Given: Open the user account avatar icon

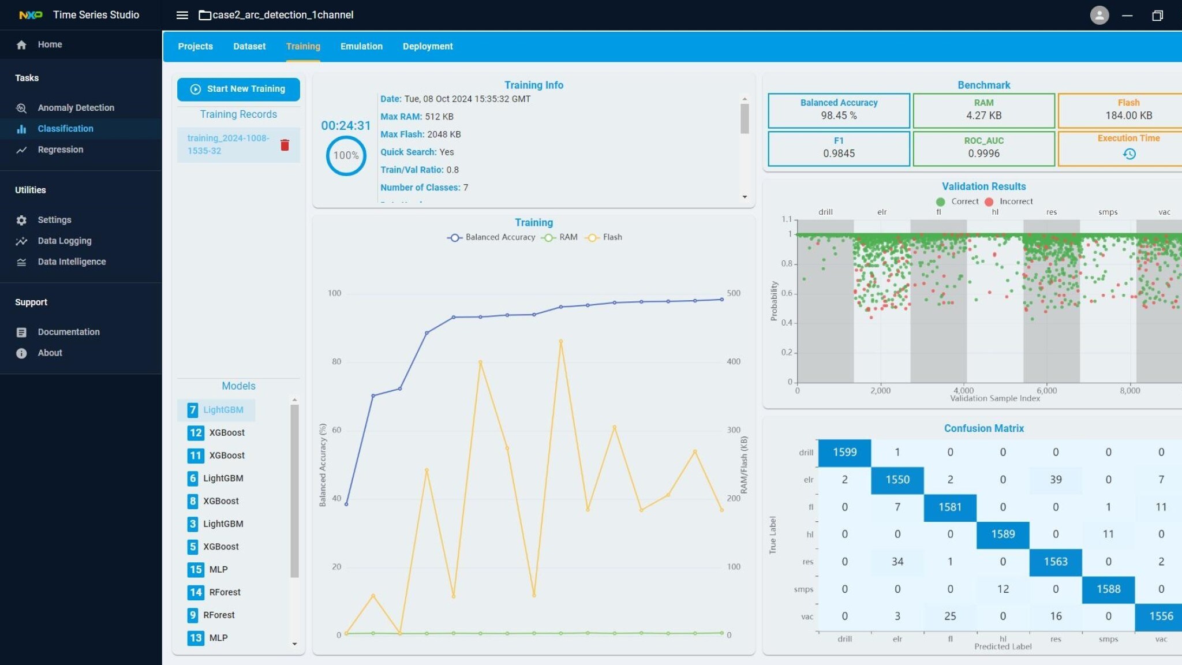Looking at the screenshot, I should tap(1099, 15).
